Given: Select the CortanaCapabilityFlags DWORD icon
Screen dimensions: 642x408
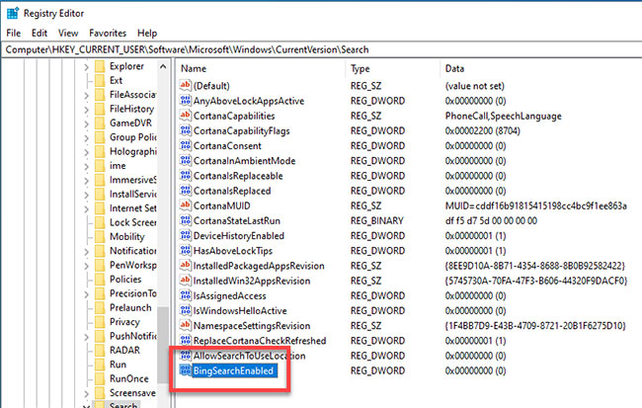Looking at the screenshot, I should pos(186,130).
